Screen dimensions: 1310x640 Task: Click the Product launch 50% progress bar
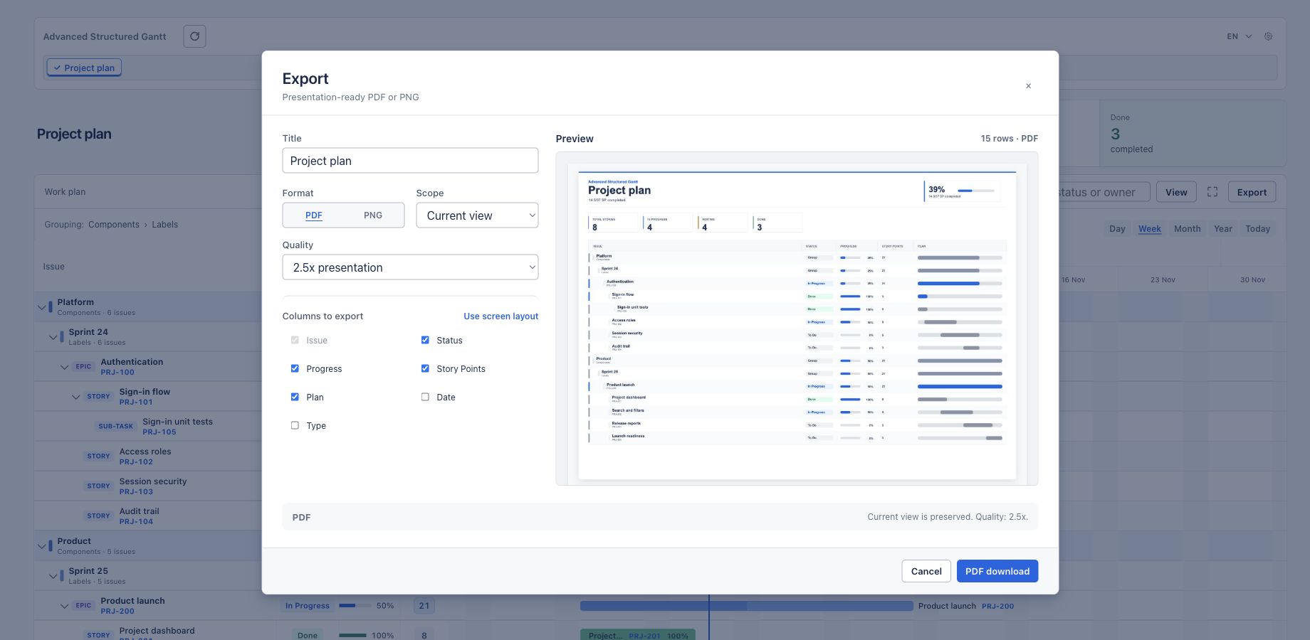[355, 606]
